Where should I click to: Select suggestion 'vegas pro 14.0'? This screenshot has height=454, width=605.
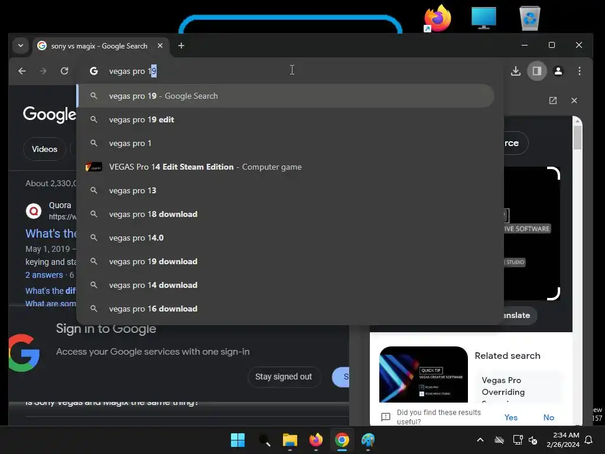(x=285, y=238)
